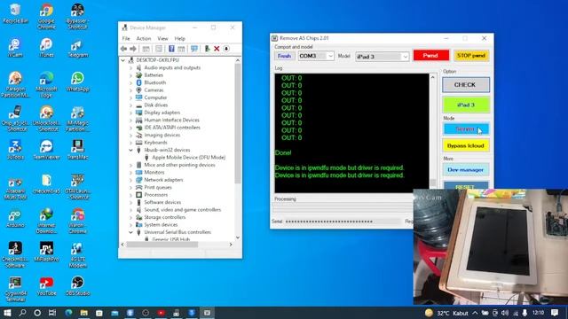Click the green iPad 3 button
Image resolution: width=568 pixels, height=319 pixels.
465,105
